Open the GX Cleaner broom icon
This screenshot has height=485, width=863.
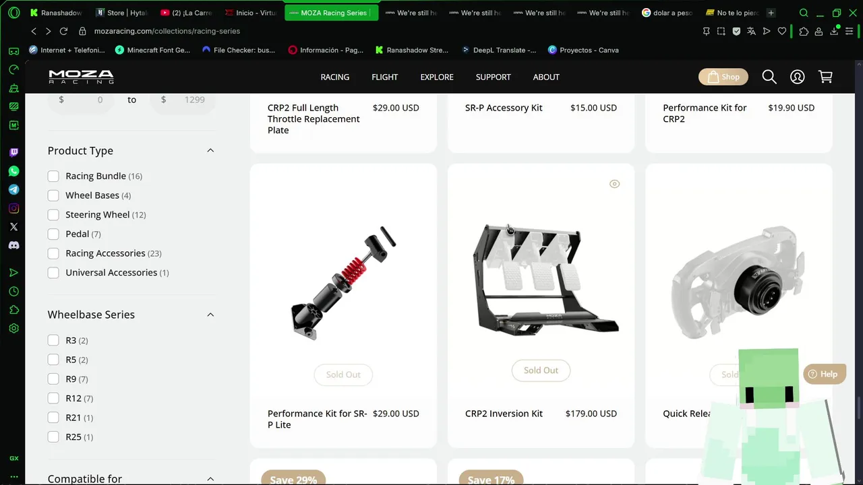(x=13, y=88)
